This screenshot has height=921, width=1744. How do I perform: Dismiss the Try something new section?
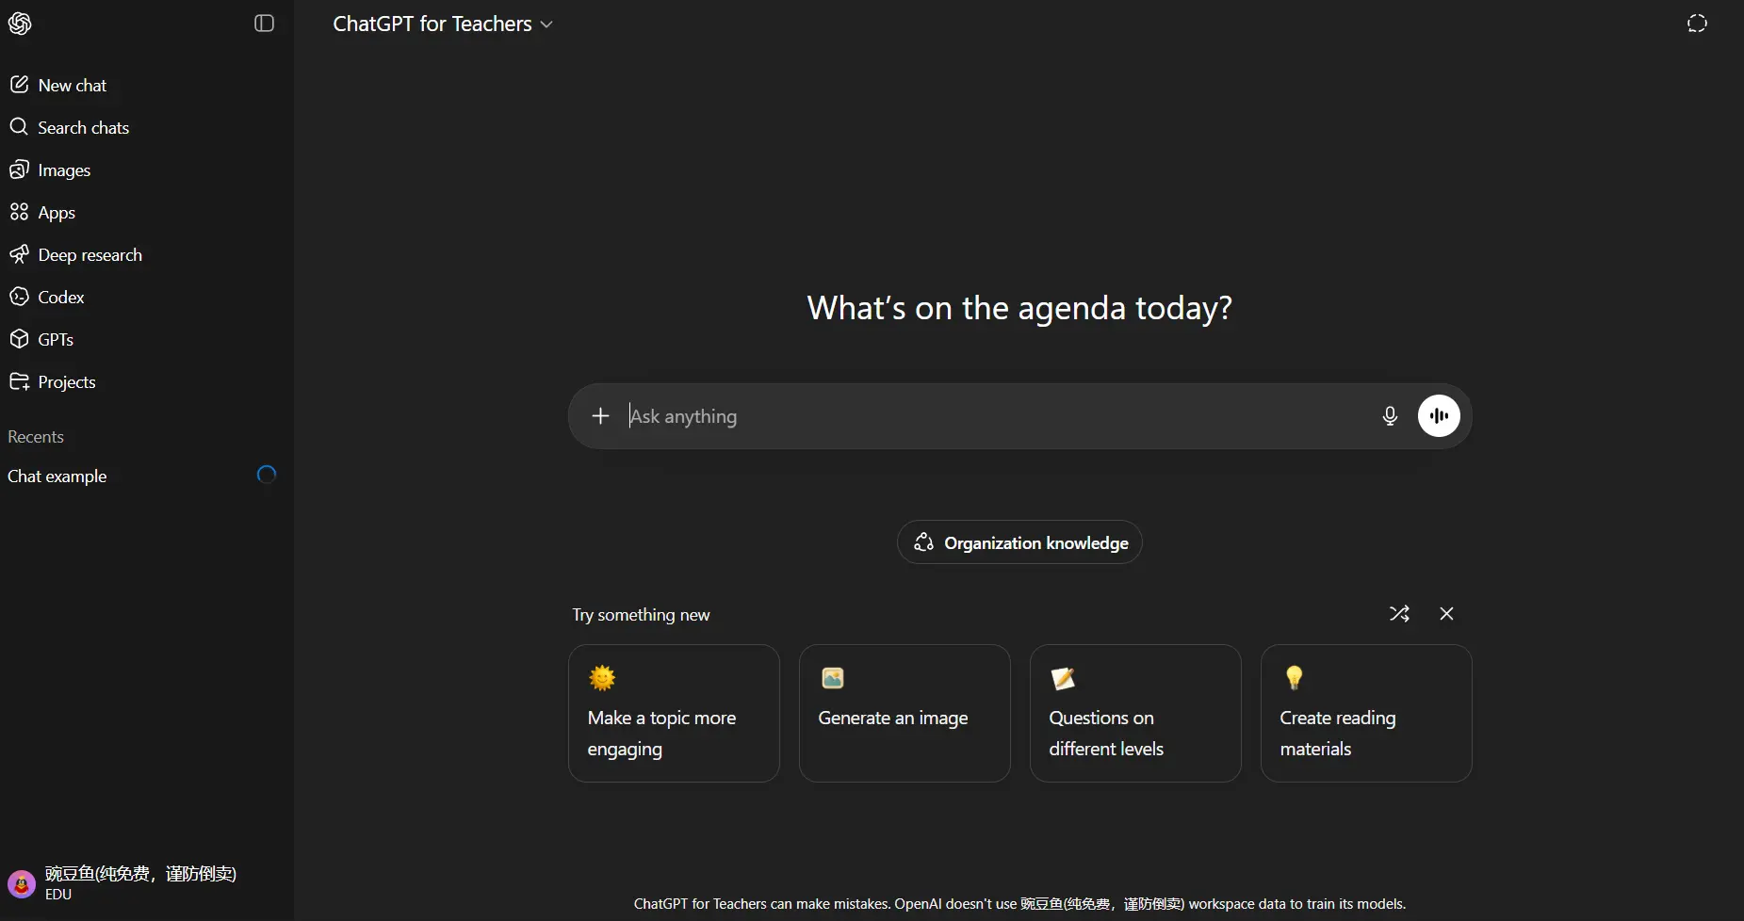pos(1446,614)
